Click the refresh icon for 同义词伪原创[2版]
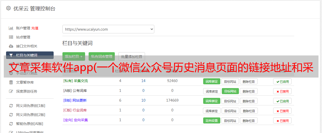This screenshot has width=322, height=133. (11, 115)
